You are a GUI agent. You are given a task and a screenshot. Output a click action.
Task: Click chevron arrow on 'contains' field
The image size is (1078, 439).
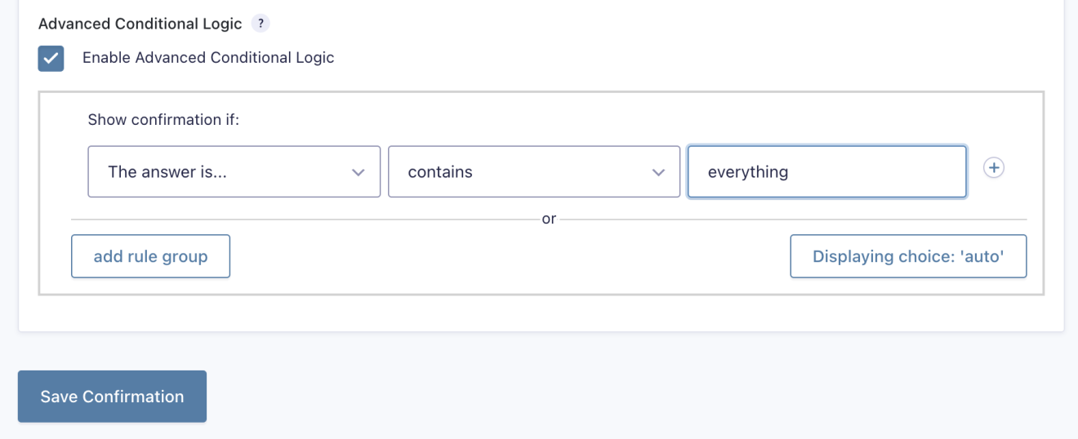tap(658, 172)
